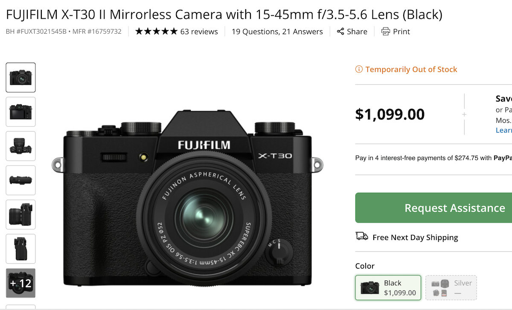
Task: Open the bottom-angle camera thumbnail
Action: [20, 180]
